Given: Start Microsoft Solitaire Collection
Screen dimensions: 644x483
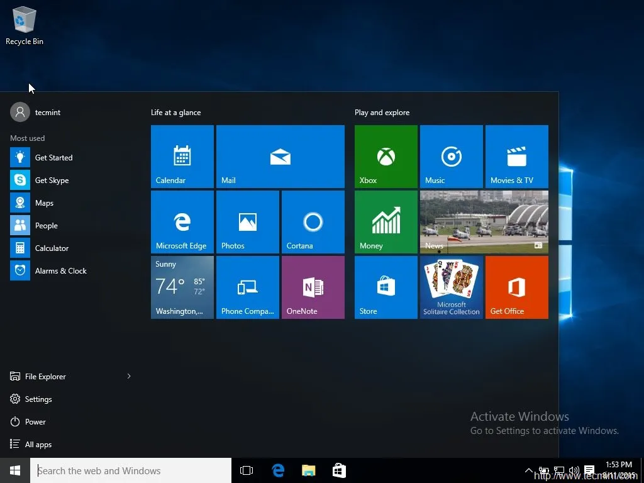Looking at the screenshot, I should pyautogui.click(x=451, y=287).
